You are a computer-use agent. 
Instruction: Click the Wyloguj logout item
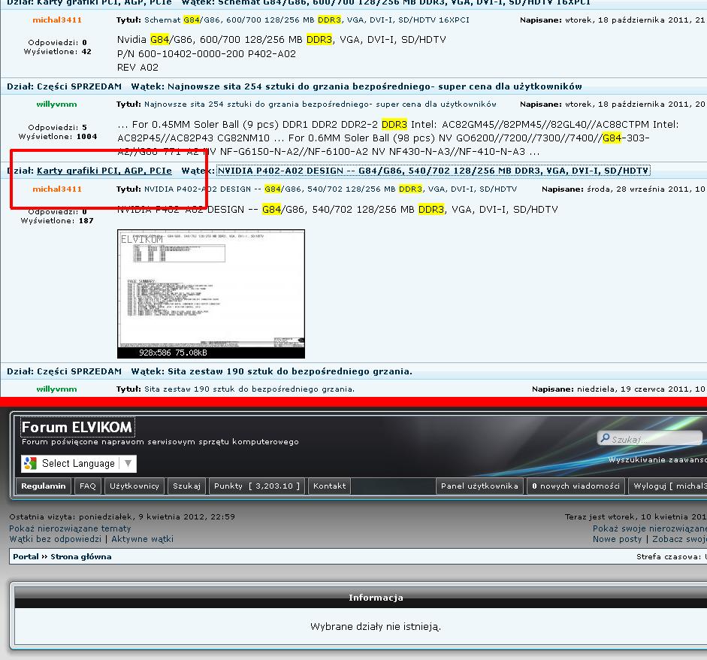(x=669, y=486)
